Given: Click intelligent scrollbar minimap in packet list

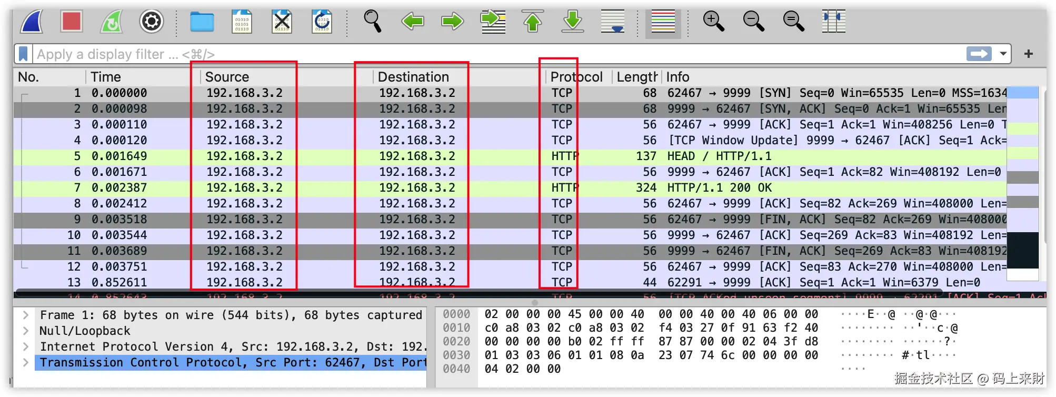Looking at the screenshot, I should coord(1022,183).
